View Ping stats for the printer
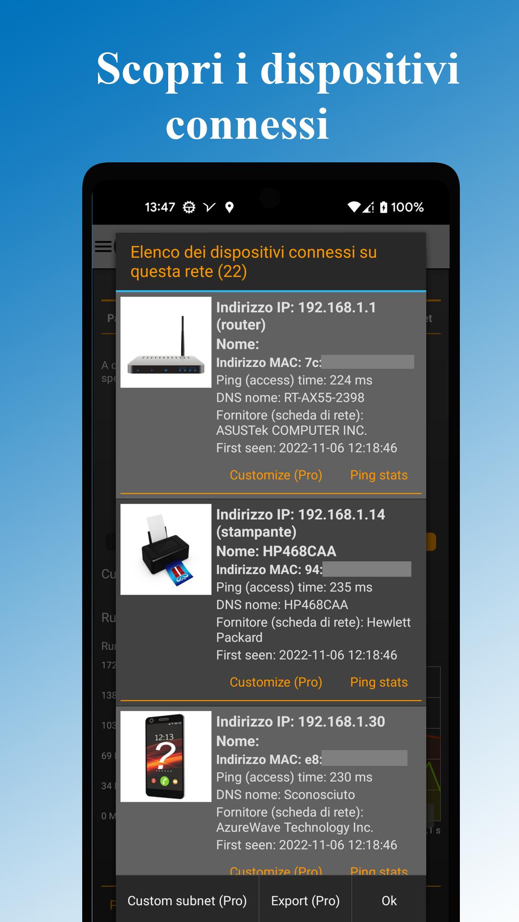This screenshot has width=519, height=922. pos(379,682)
